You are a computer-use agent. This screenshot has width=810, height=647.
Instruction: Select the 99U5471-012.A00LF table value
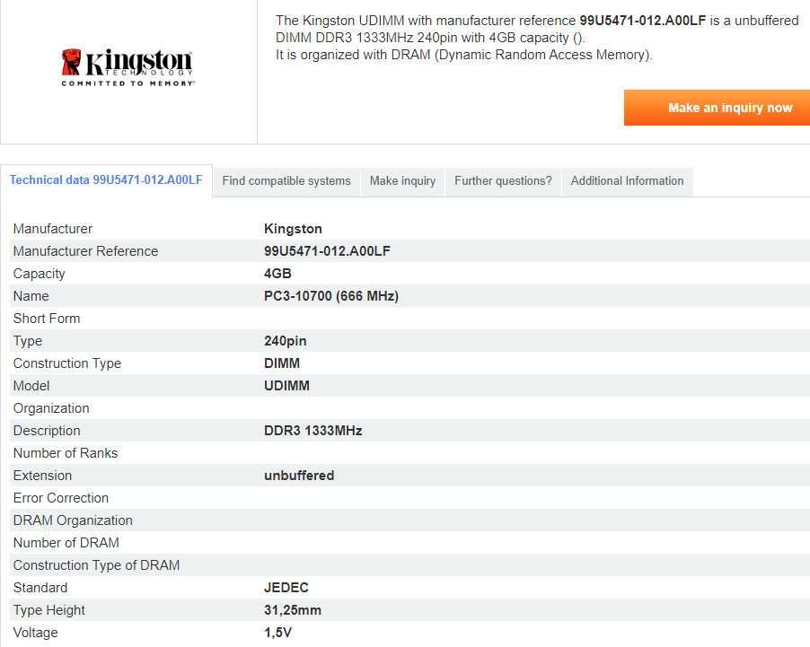point(327,251)
